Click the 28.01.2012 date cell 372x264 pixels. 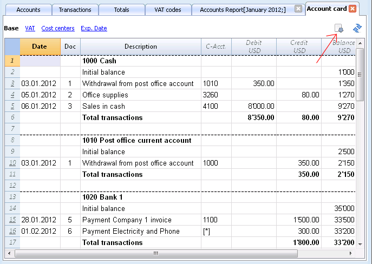pyautogui.click(x=40, y=220)
